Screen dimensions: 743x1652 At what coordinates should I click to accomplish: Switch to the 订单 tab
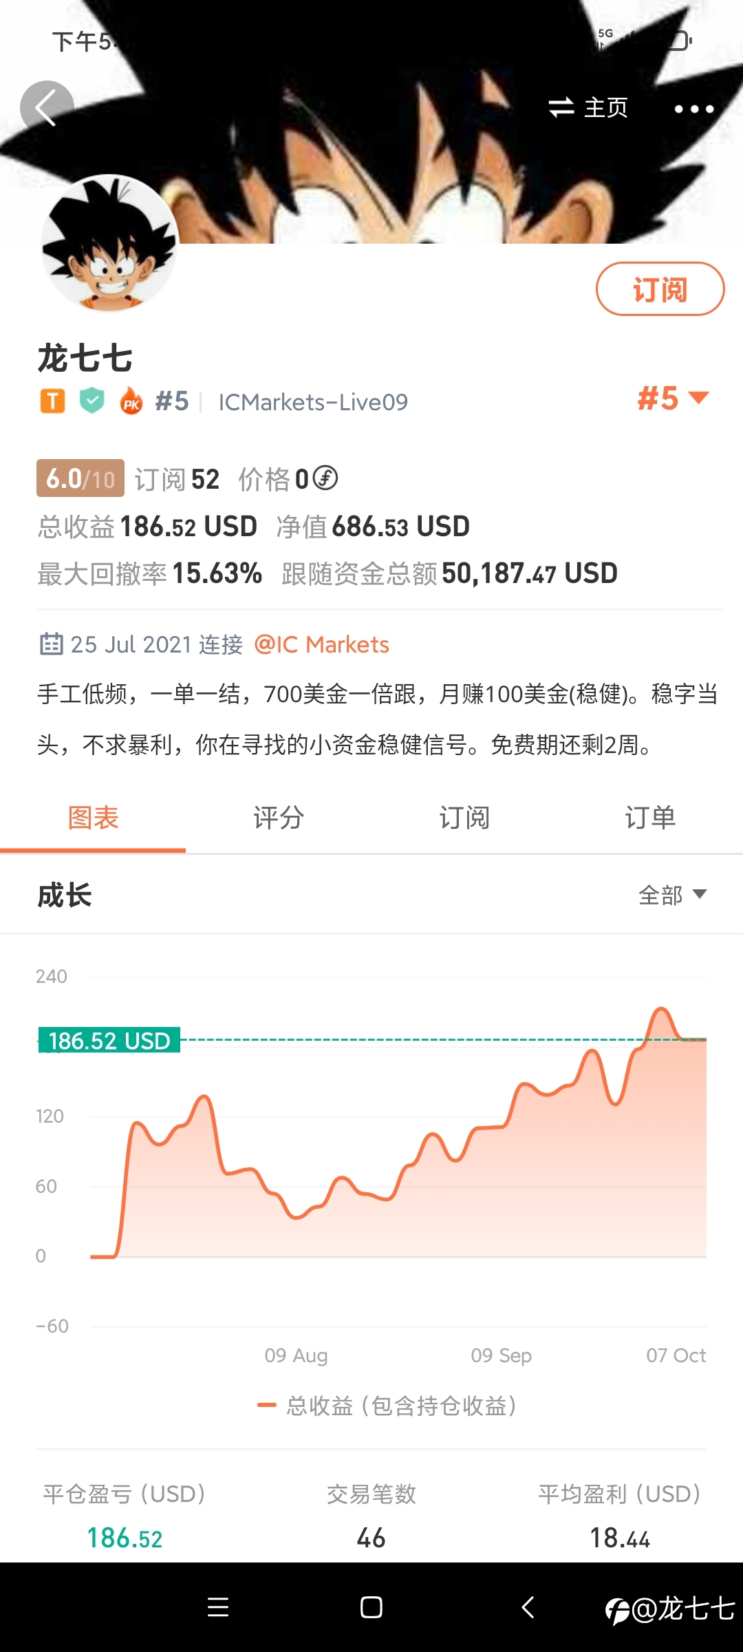(650, 818)
